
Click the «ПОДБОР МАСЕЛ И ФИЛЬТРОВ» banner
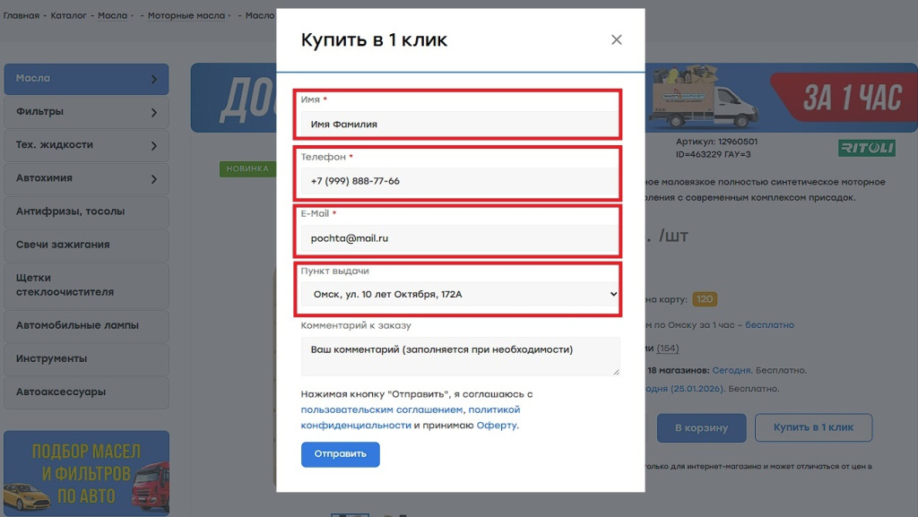pyautogui.click(x=86, y=470)
